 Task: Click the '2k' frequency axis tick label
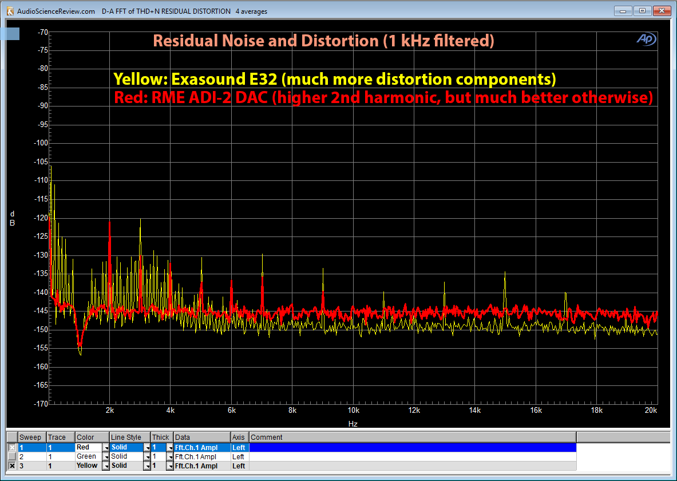pyautogui.click(x=110, y=411)
